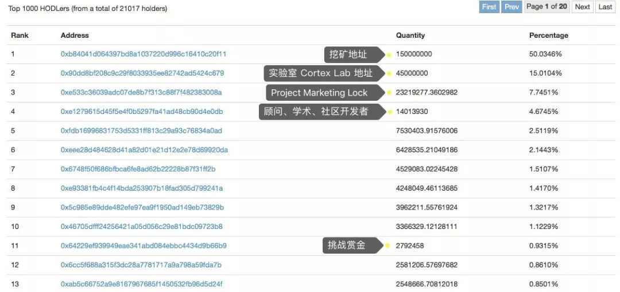
Task: Select quantity 7530403.91576006
Action: tap(427, 131)
